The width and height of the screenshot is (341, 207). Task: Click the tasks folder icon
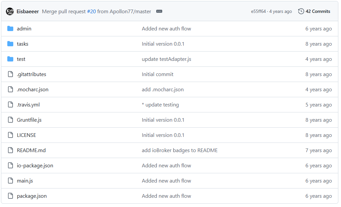[x=10, y=44]
